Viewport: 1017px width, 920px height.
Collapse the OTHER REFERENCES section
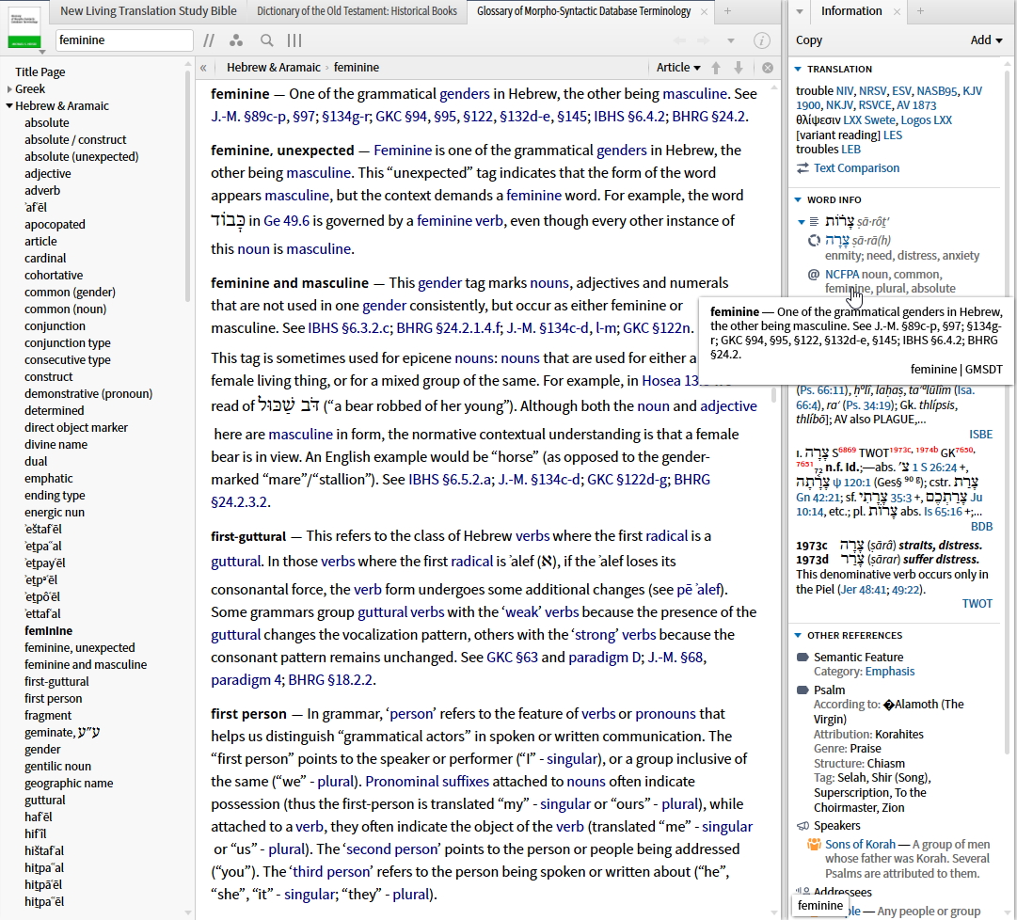798,635
